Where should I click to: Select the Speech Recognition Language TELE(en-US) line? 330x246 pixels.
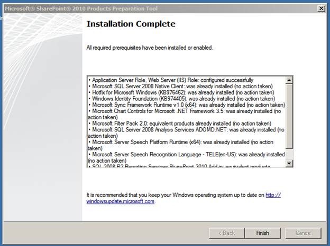pyautogui.click(x=186, y=157)
